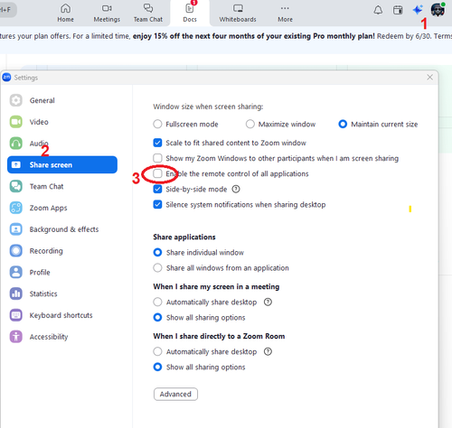Uncheck Scale to fit shared content checkbox
452x428 pixels.
(x=157, y=143)
